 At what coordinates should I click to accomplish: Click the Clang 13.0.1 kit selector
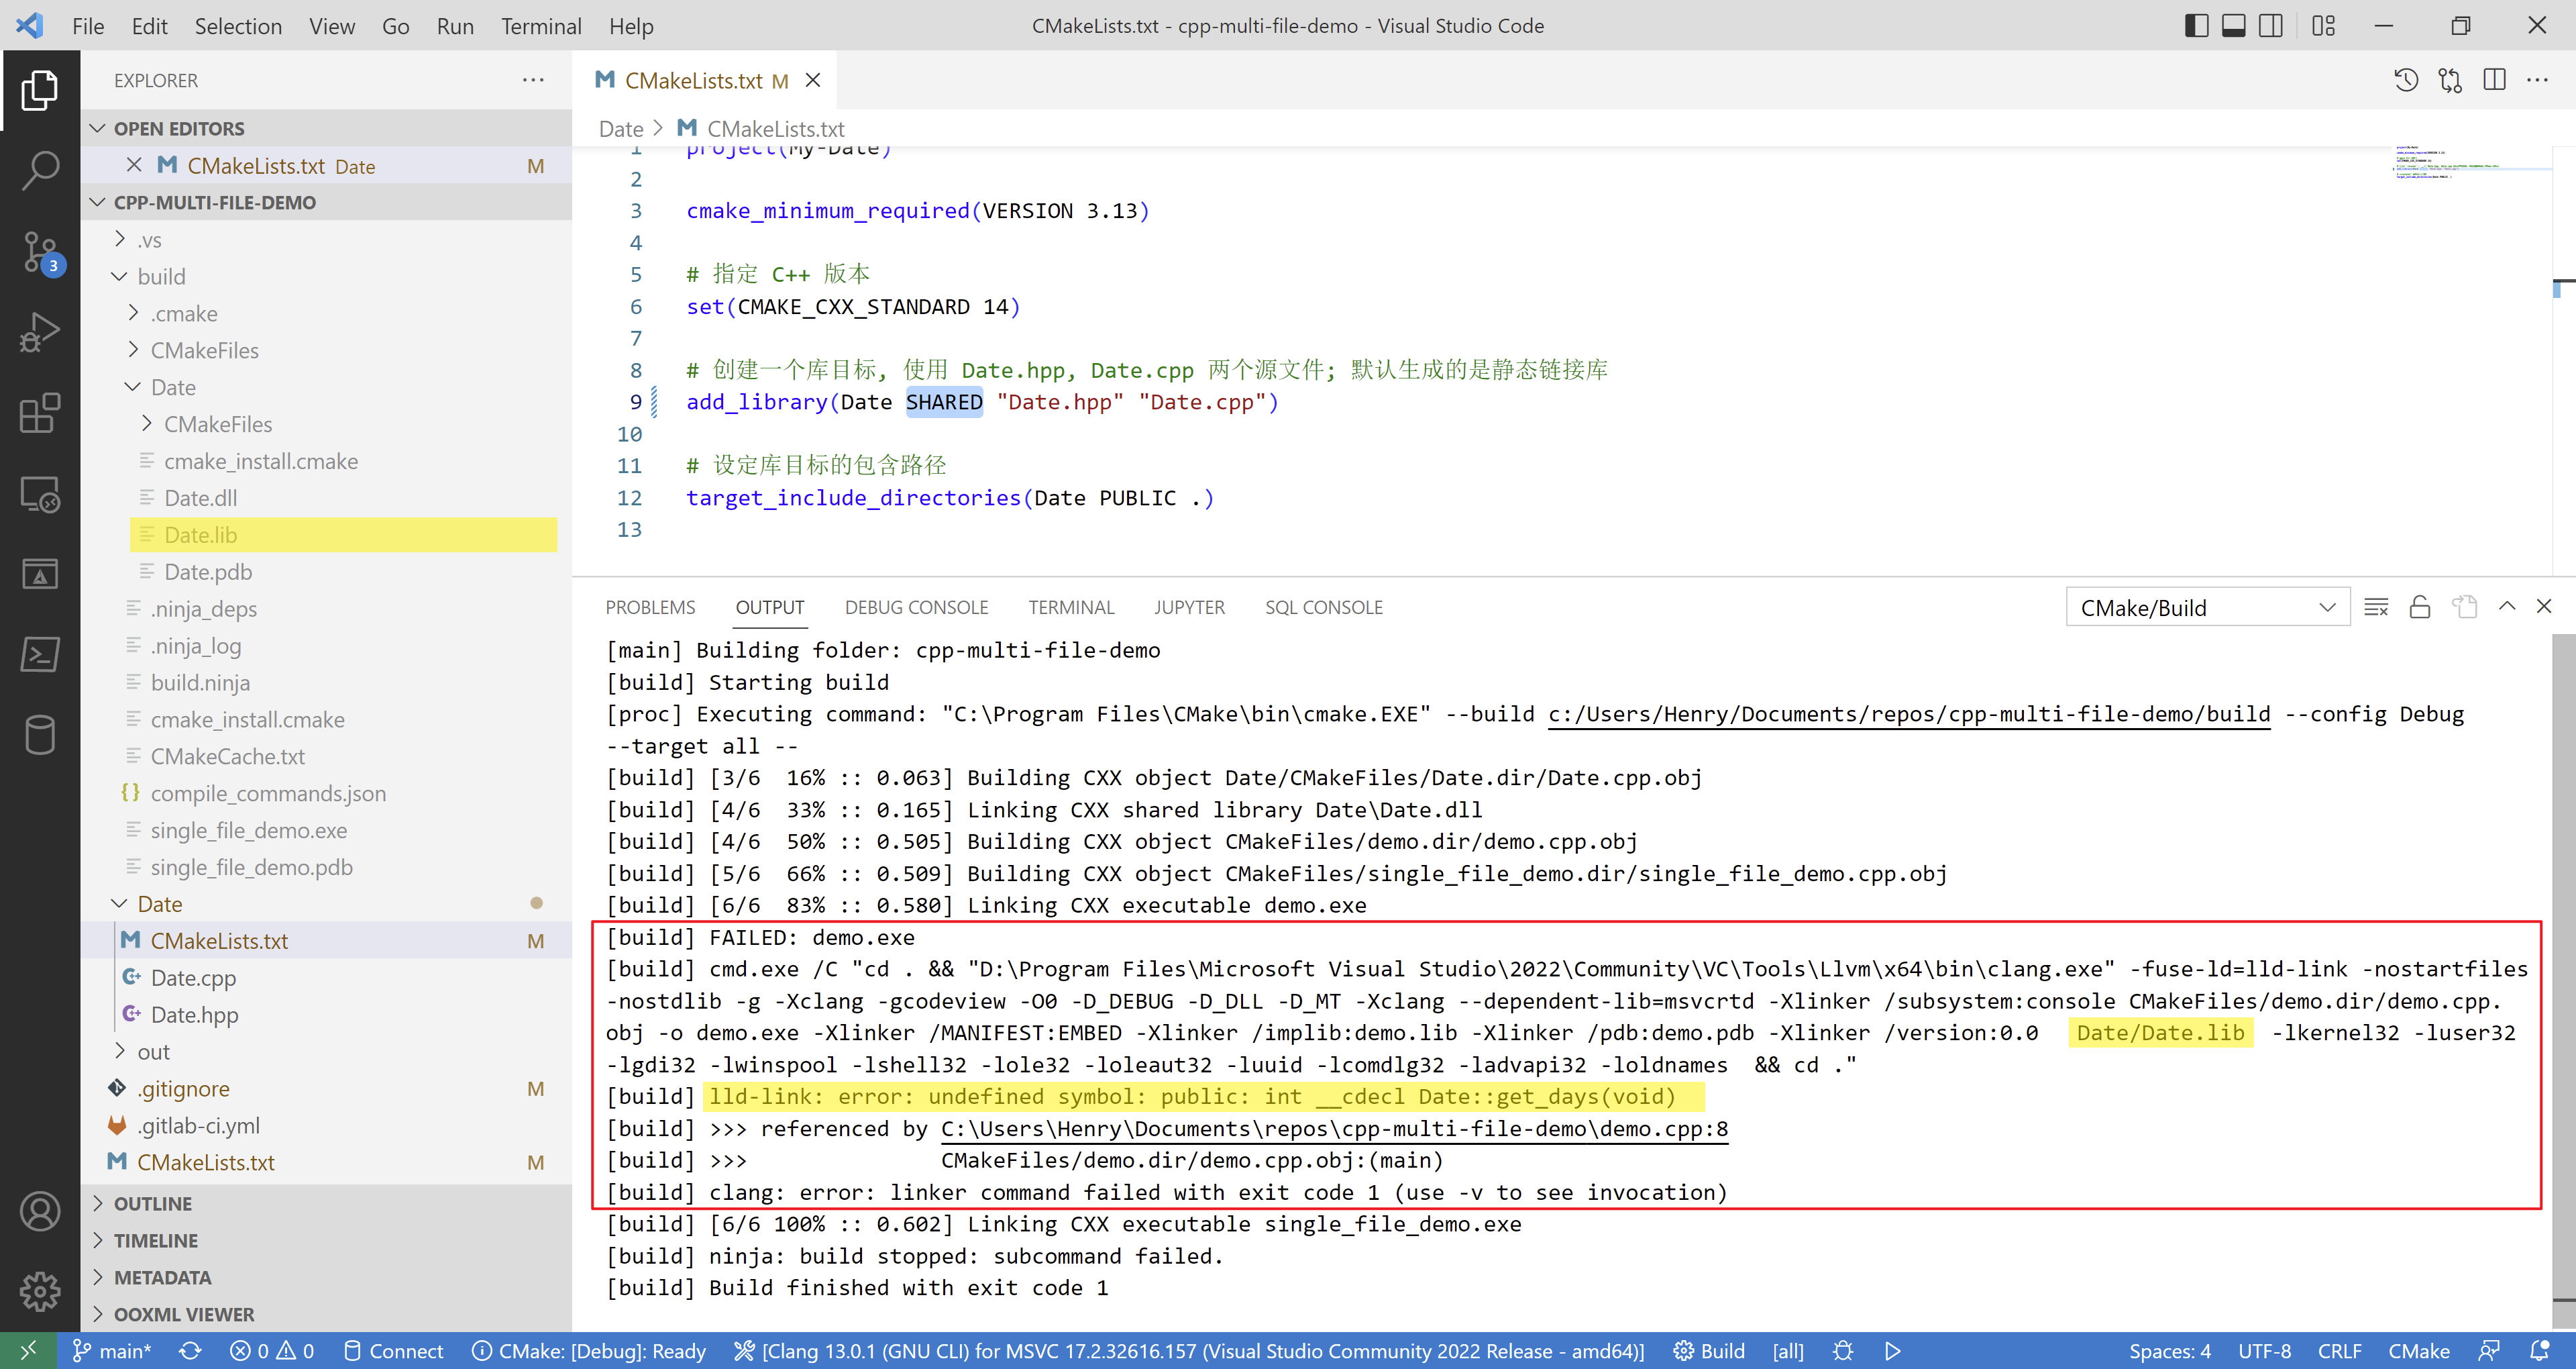point(1189,1351)
